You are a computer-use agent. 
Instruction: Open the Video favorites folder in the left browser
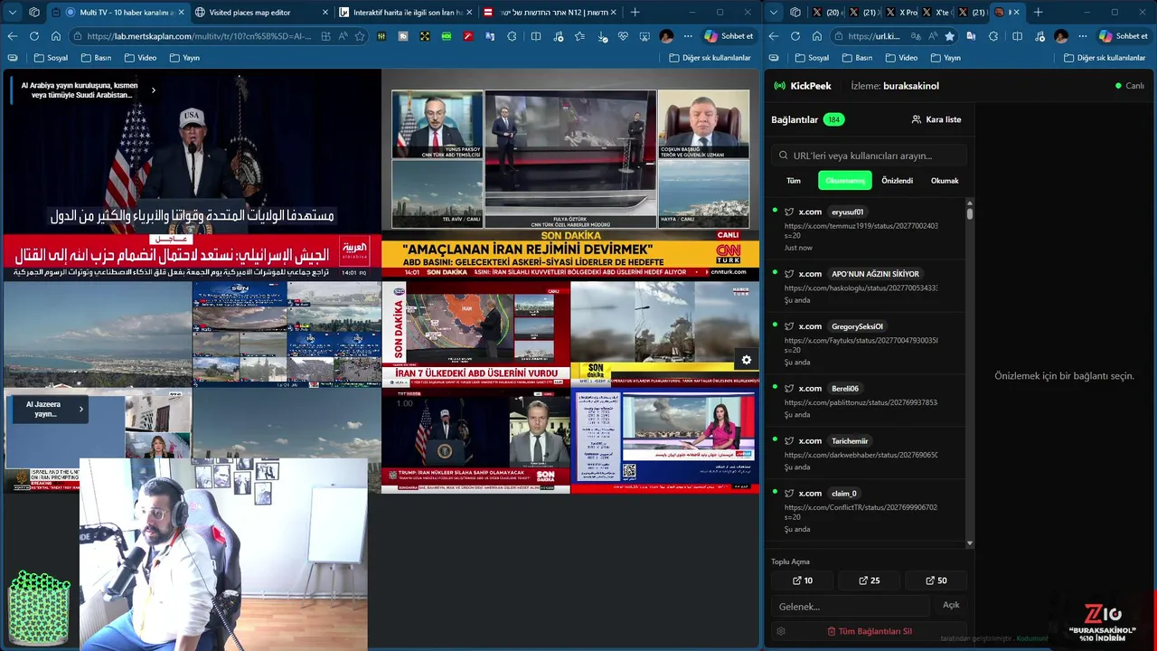(140, 58)
